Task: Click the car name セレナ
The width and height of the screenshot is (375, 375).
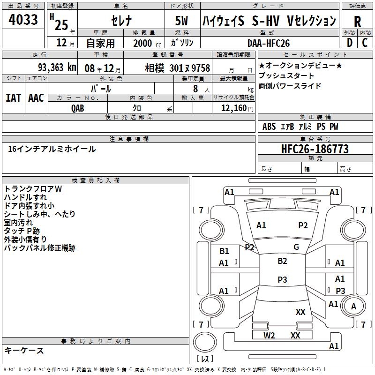Action: click(121, 21)
